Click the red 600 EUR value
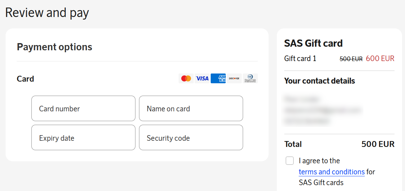 [x=380, y=59]
